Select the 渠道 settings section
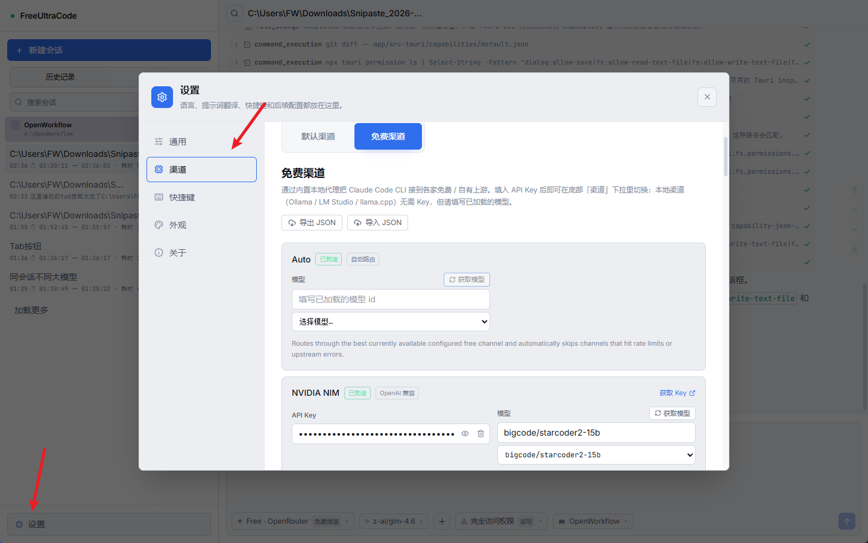The height and width of the screenshot is (543, 868). pyautogui.click(x=201, y=170)
